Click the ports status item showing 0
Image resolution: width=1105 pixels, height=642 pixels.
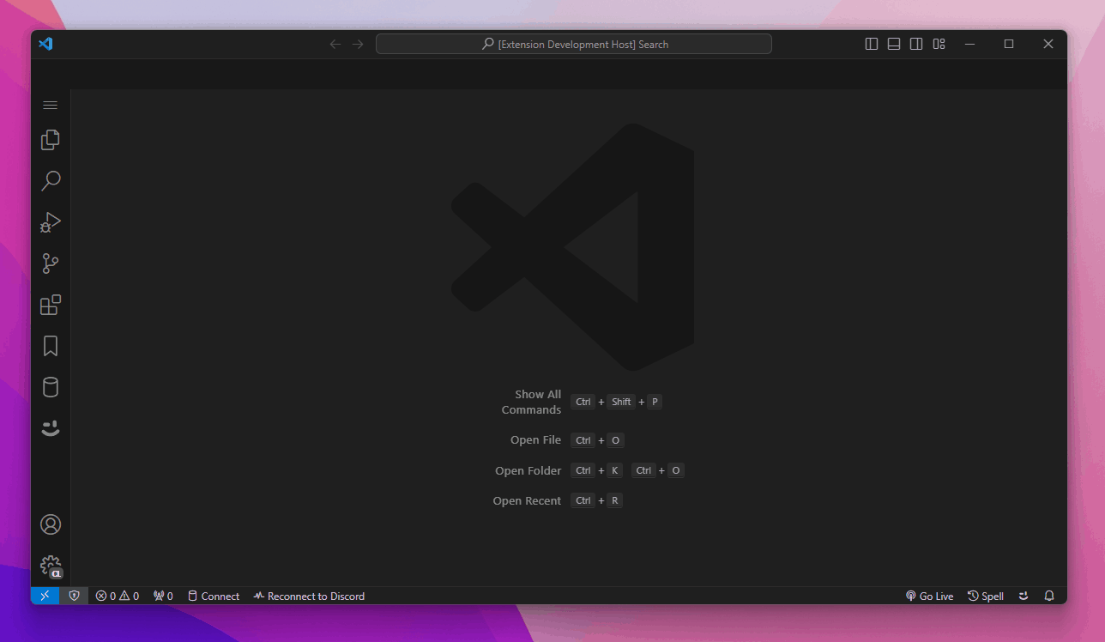point(163,596)
